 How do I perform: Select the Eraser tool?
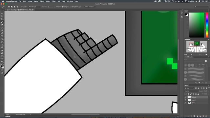2,33
